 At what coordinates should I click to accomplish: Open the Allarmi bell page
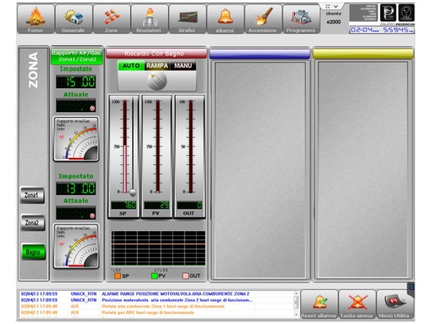pyautogui.click(x=225, y=18)
